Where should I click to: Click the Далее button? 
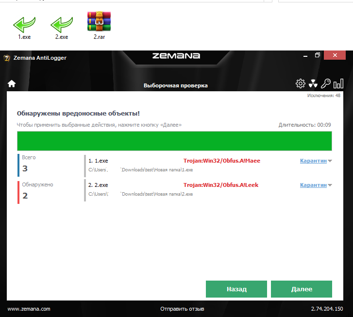302,289
